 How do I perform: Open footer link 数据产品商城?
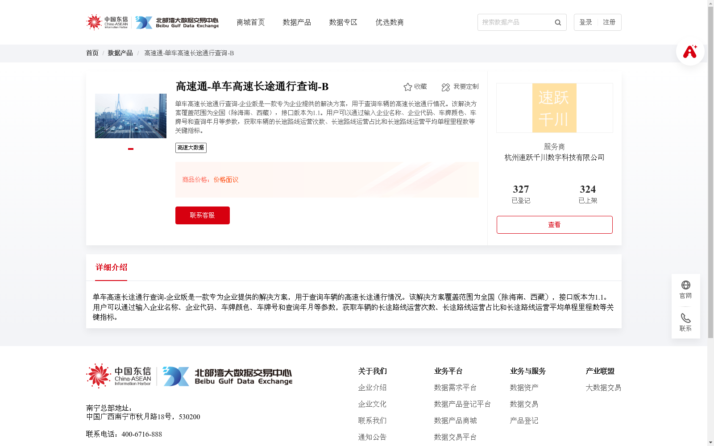click(455, 421)
